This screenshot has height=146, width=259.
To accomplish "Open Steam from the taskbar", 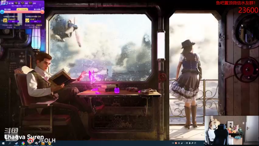I will [x=17, y=143].
